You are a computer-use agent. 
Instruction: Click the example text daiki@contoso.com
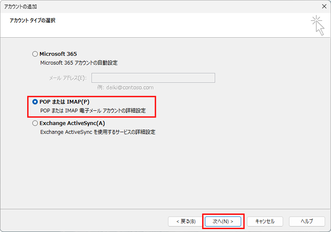tap(125, 88)
